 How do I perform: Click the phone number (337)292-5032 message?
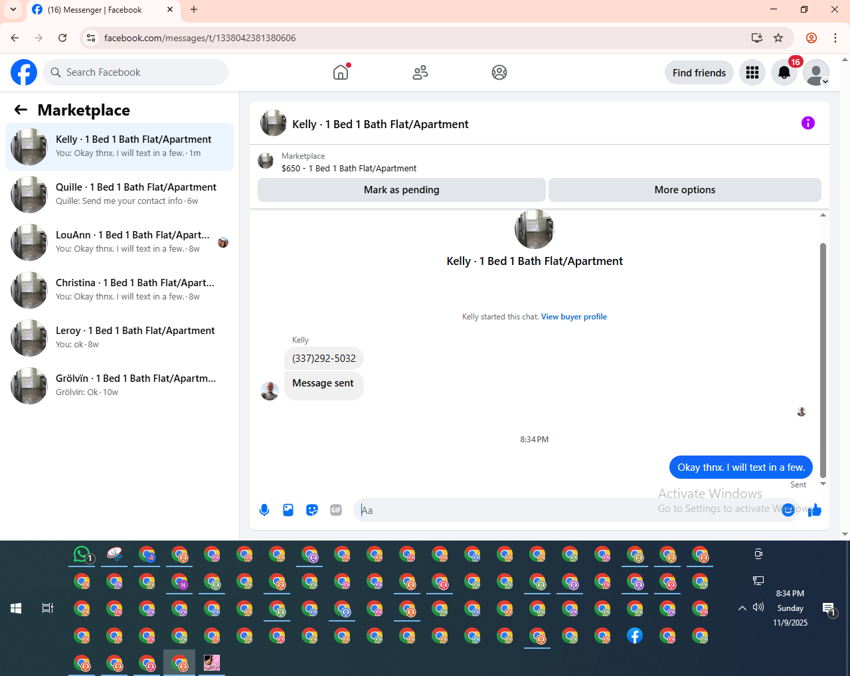(x=324, y=359)
